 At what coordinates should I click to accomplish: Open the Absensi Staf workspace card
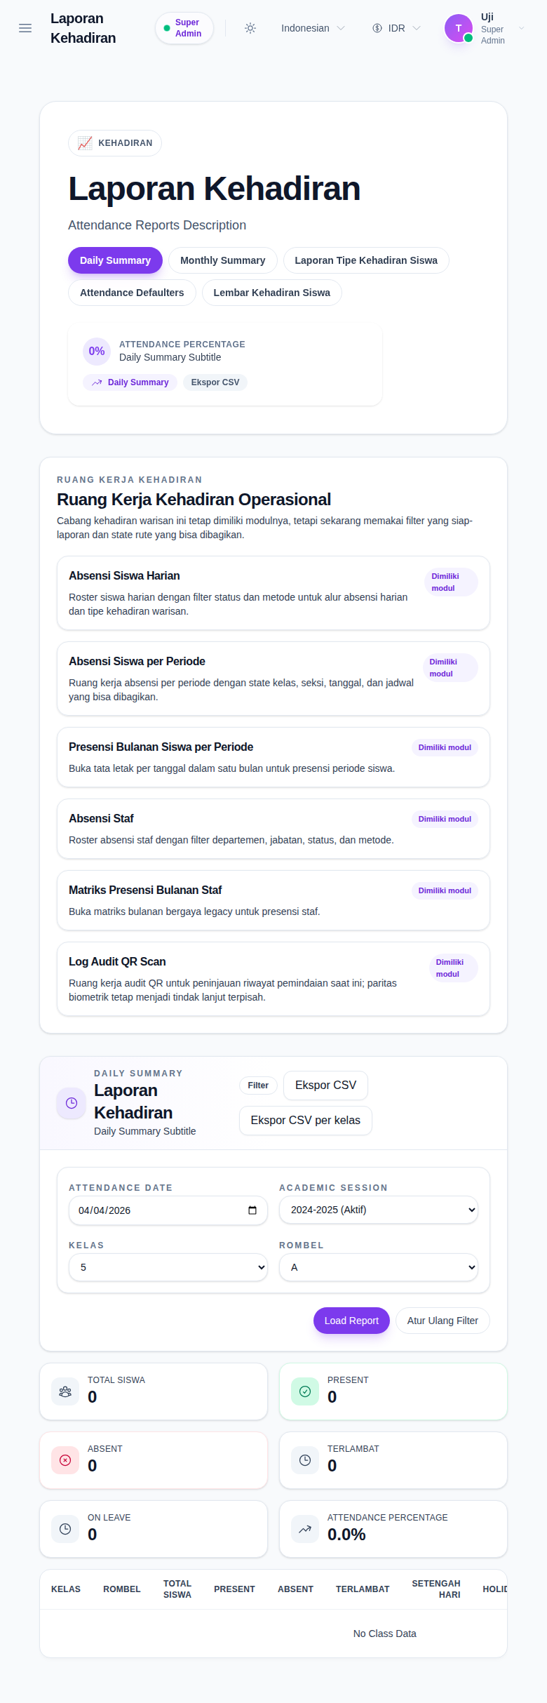(x=273, y=829)
